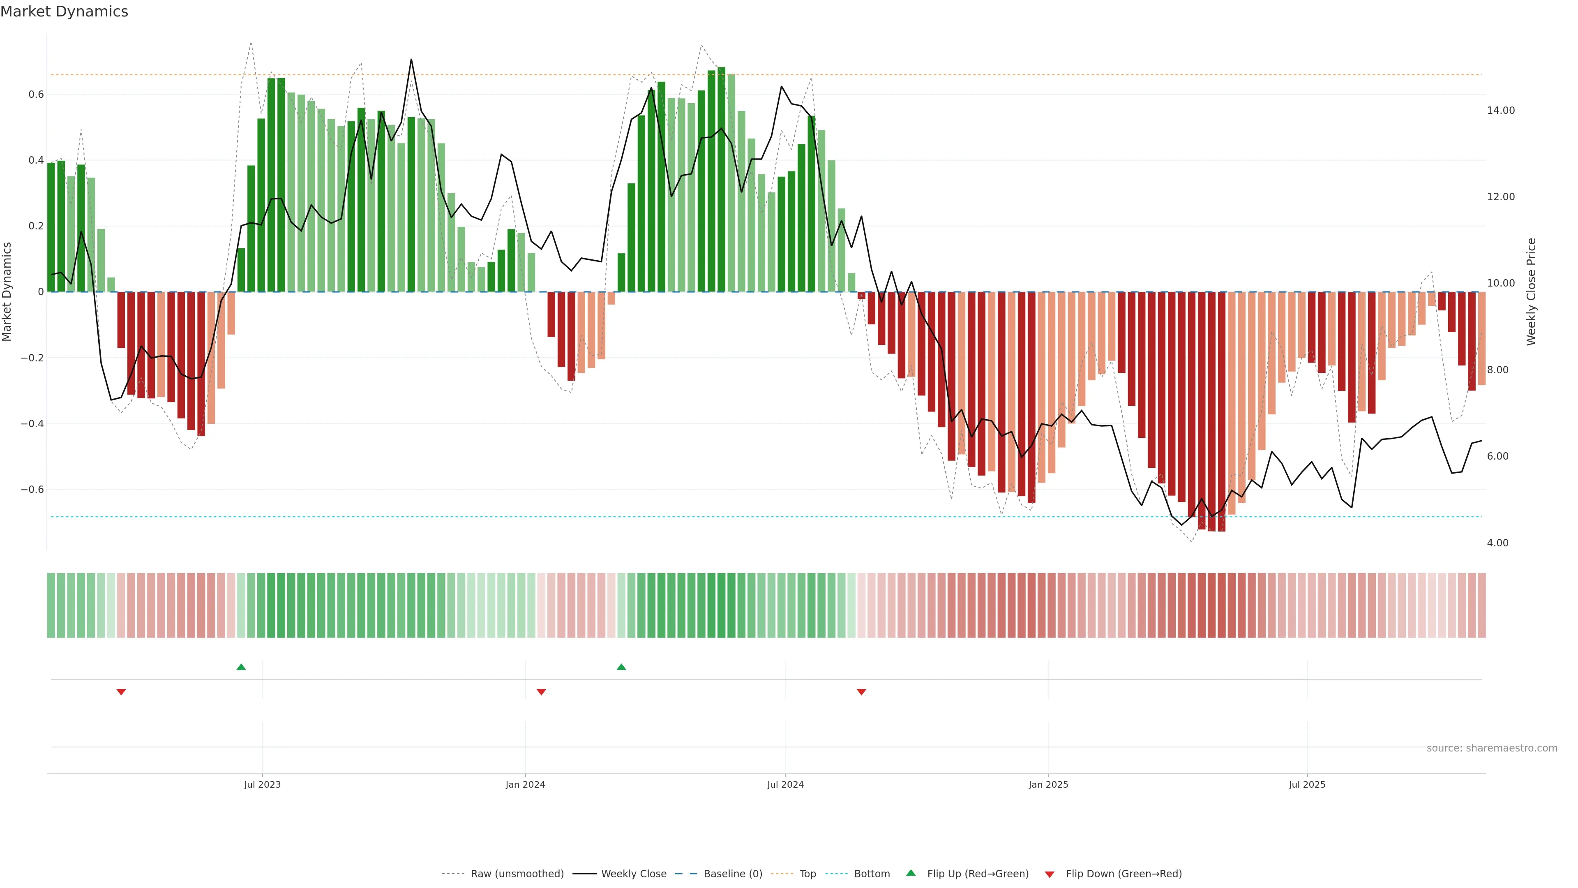The height and width of the screenshot is (888, 1578).
Task: Click the Jan 2025 axis label
Action: tap(1048, 784)
